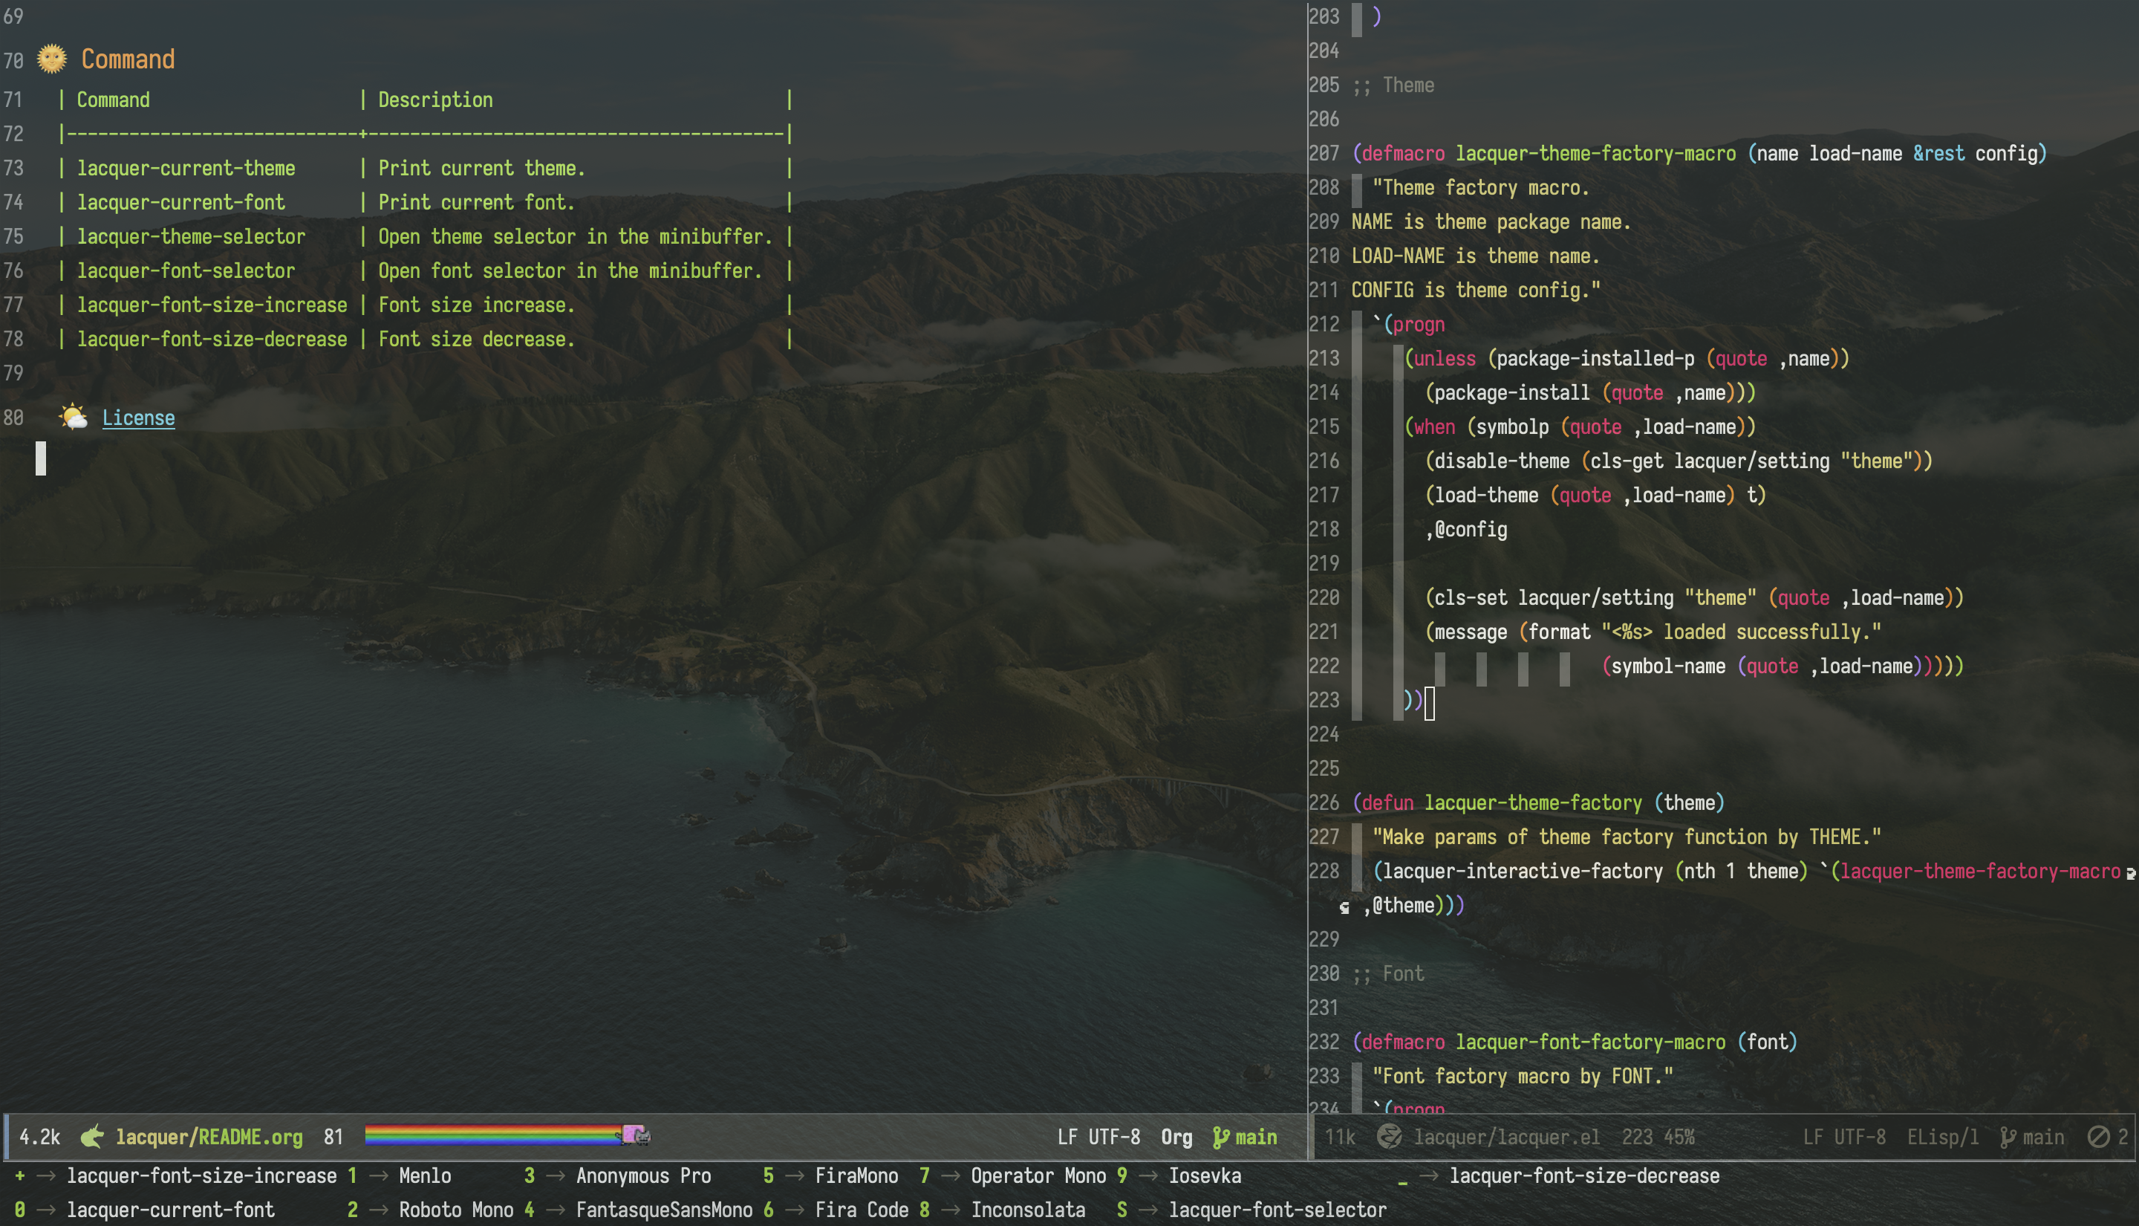Click the git branch icon next to green main
2139x1226 pixels.
coord(1220,1138)
